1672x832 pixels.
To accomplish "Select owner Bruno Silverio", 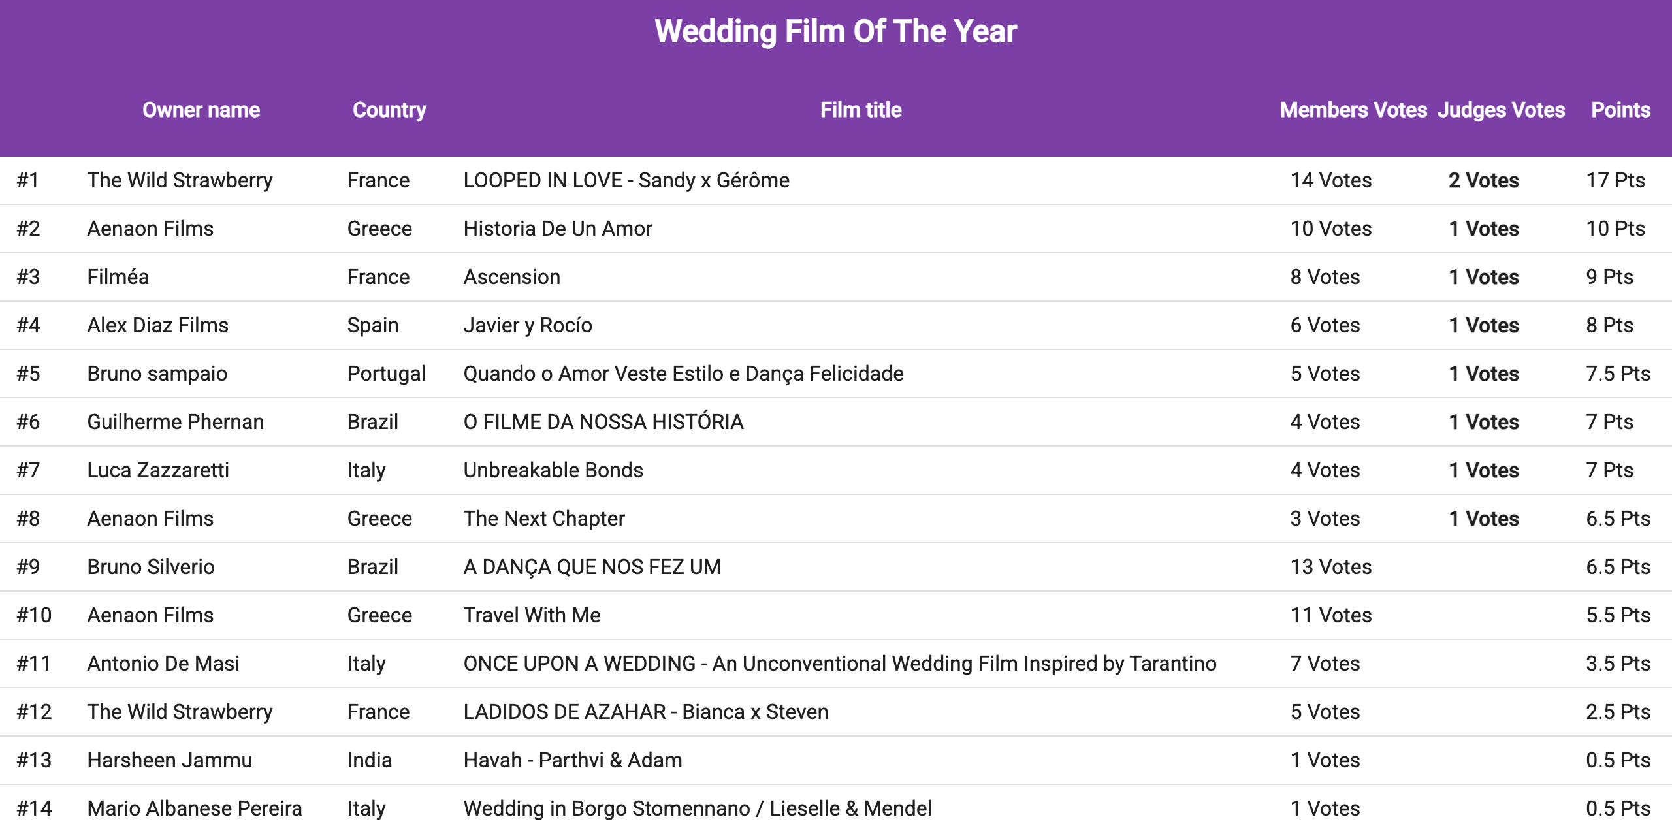I will click(150, 567).
